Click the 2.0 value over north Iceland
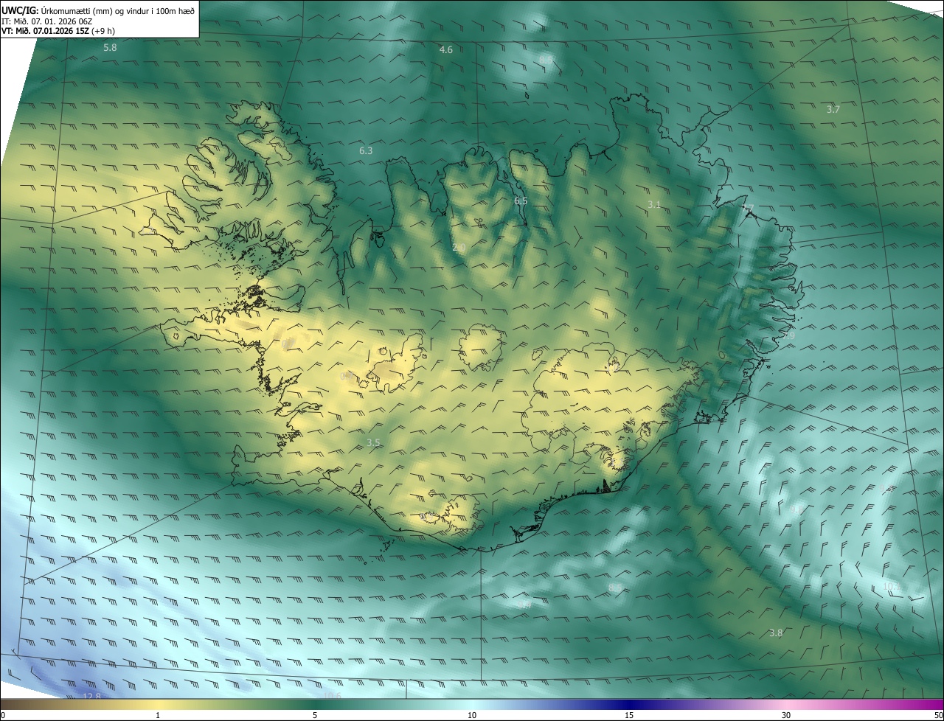This screenshot has width=944, height=721. (x=459, y=248)
